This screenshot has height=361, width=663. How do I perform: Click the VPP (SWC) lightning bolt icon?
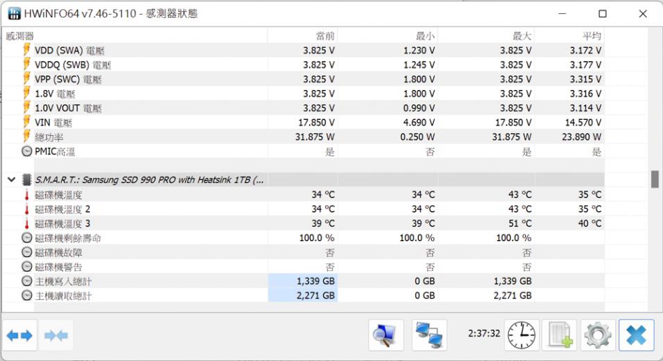point(26,78)
